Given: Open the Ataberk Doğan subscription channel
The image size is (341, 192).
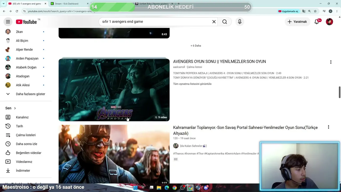Looking at the screenshot, I should 26,67.
